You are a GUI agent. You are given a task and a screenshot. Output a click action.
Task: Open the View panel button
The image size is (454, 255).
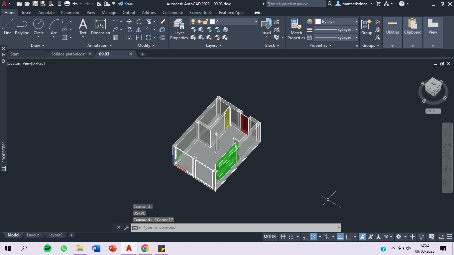point(433,32)
